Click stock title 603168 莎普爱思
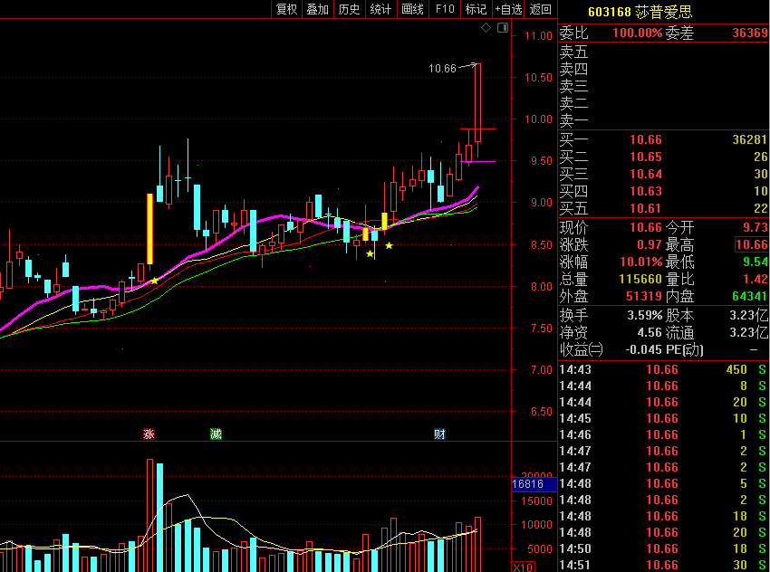The width and height of the screenshot is (770, 572). tap(640, 12)
